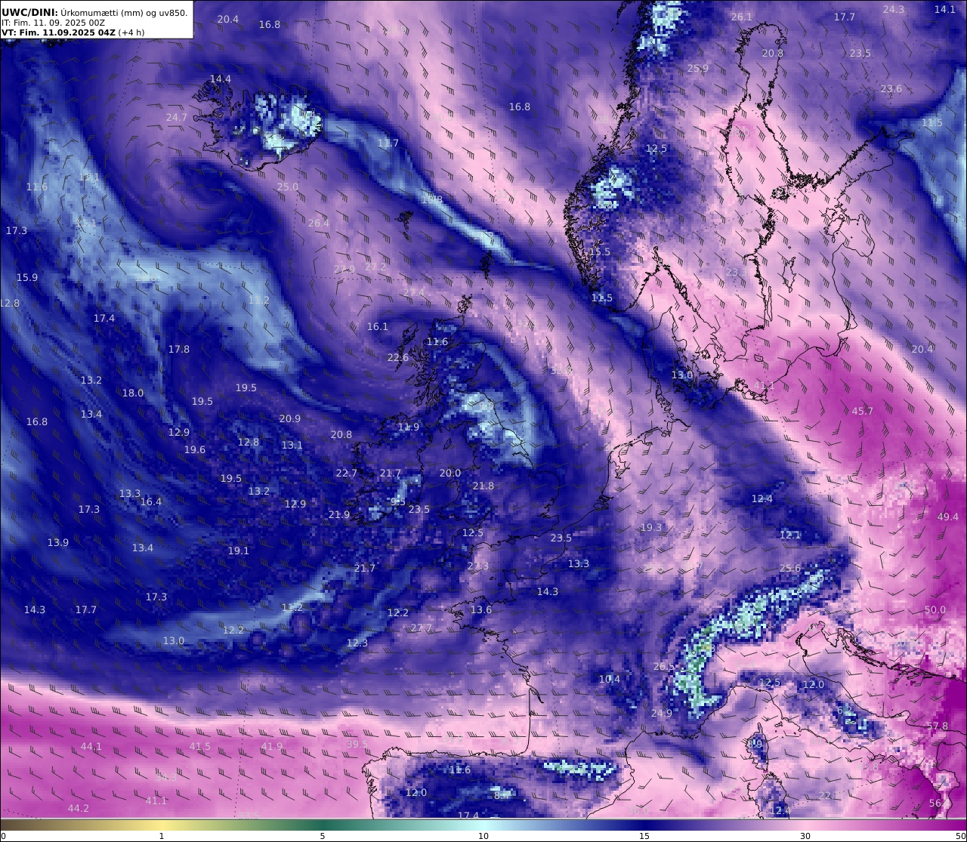
Task: Select the 24.3 value at the top right
Action: pyautogui.click(x=894, y=9)
